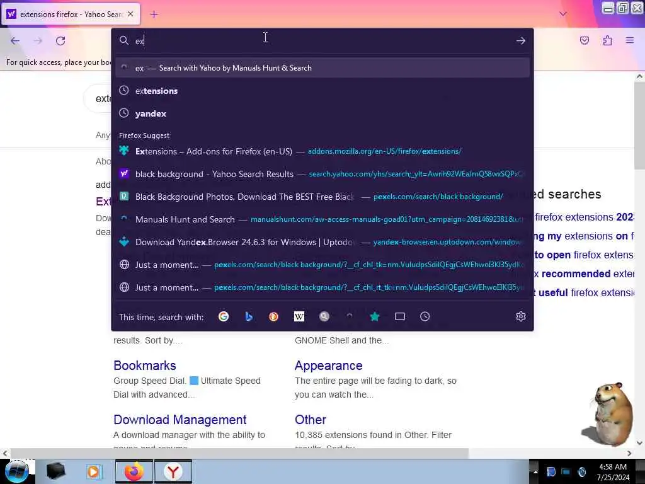
Task: Search history via the clock icon
Action: pos(425,316)
